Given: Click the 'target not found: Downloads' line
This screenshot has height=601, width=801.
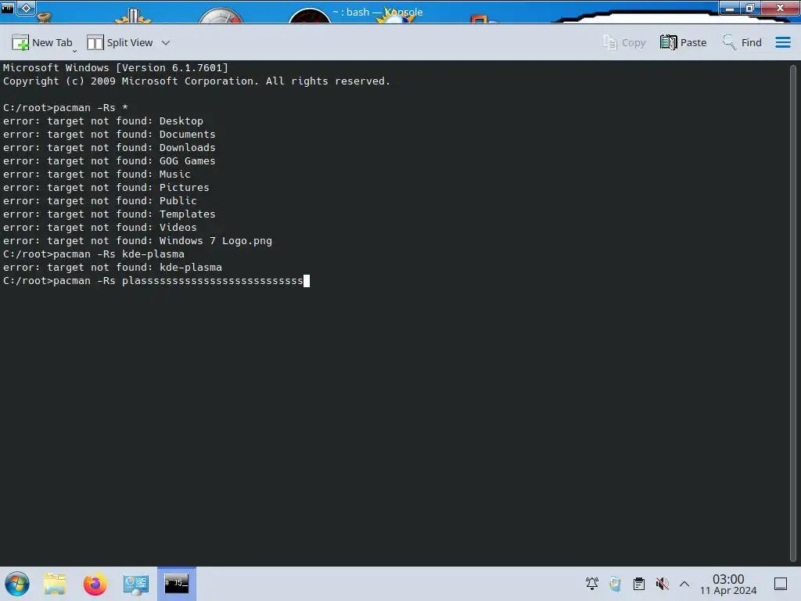Looking at the screenshot, I should click(x=109, y=148).
